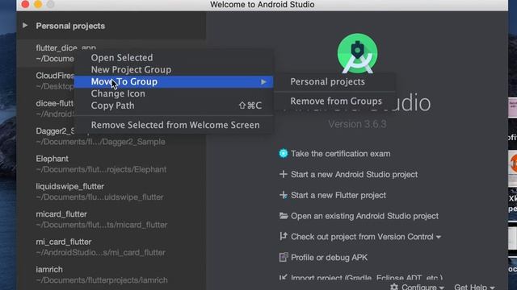This screenshot has width=517, height=290.
Task: Select the micard_flutter project
Action: pyautogui.click(x=111, y=219)
